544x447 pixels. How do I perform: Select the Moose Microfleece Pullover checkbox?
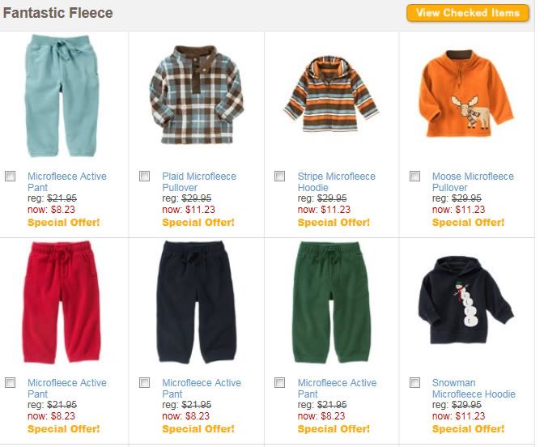coord(415,177)
